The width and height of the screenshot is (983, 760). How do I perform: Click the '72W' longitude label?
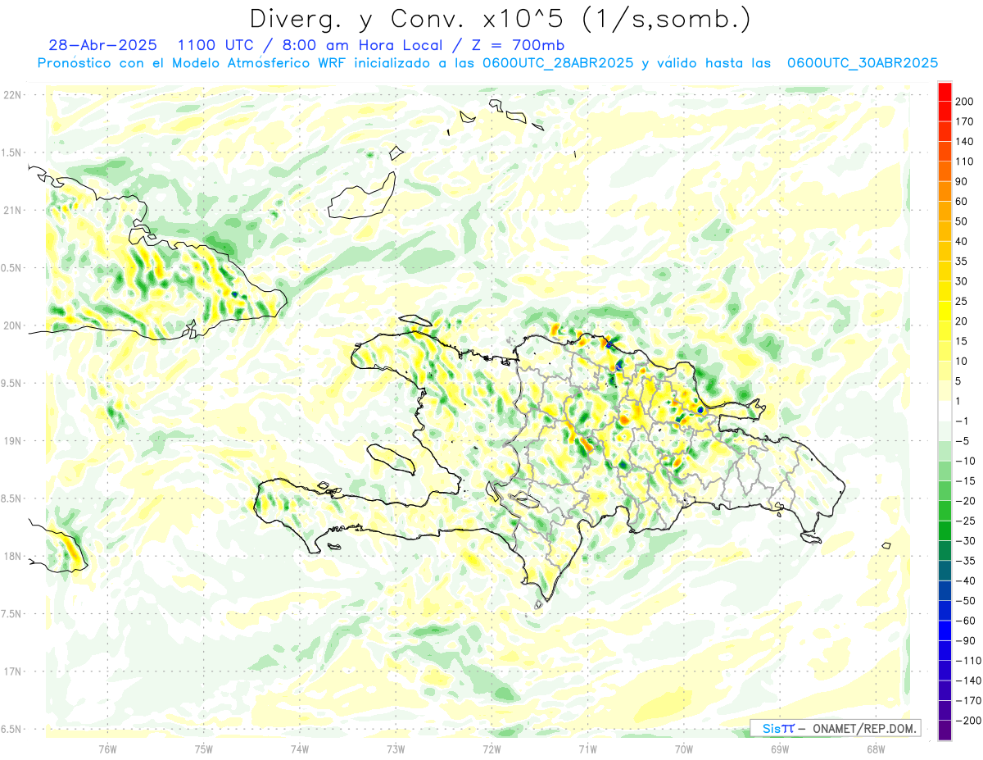[491, 749]
